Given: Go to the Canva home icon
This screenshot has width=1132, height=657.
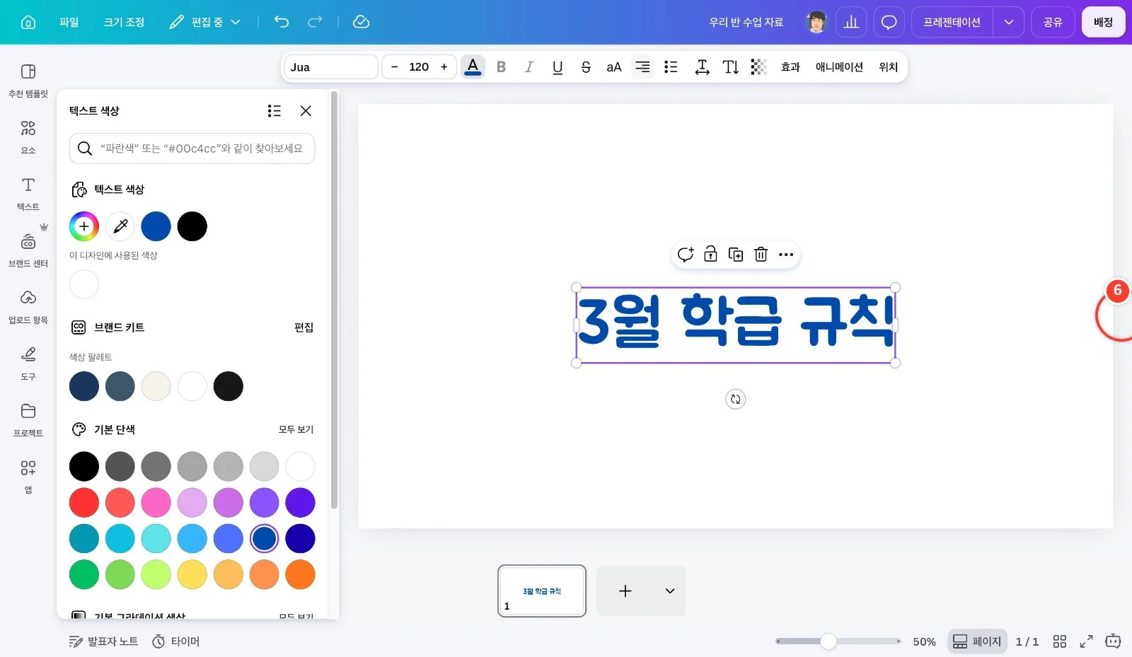Looking at the screenshot, I should (x=28, y=22).
